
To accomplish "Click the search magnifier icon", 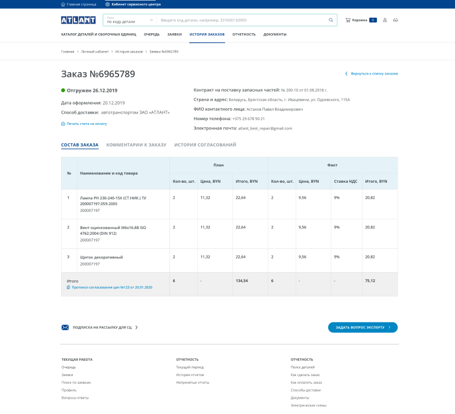I will click(331, 20).
